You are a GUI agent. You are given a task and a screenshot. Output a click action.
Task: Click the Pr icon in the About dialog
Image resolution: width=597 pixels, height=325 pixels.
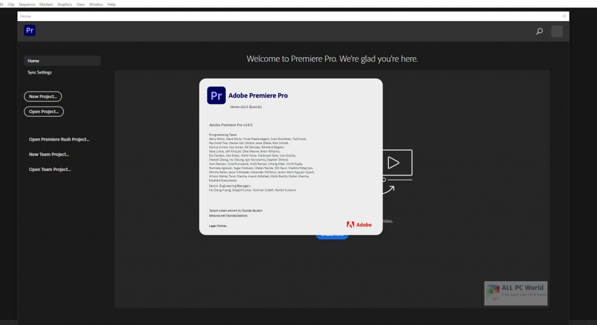click(x=216, y=95)
